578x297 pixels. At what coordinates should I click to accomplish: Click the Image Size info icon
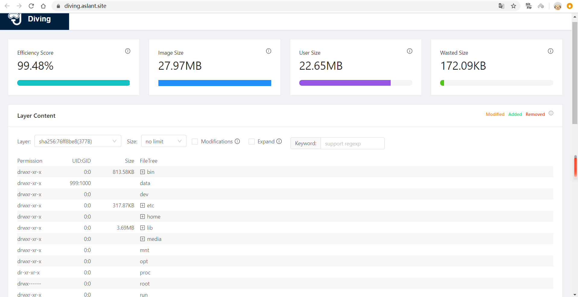(268, 51)
